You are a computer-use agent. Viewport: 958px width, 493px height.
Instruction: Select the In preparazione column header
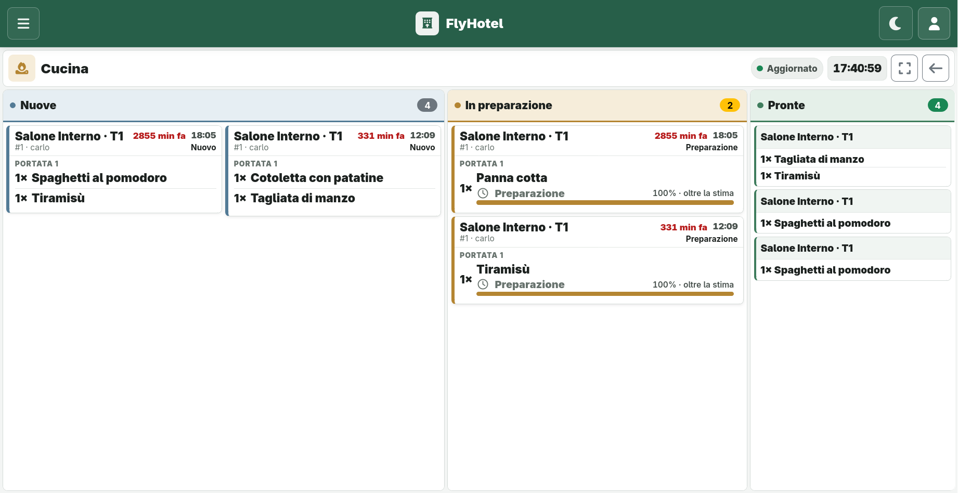point(597,106)
